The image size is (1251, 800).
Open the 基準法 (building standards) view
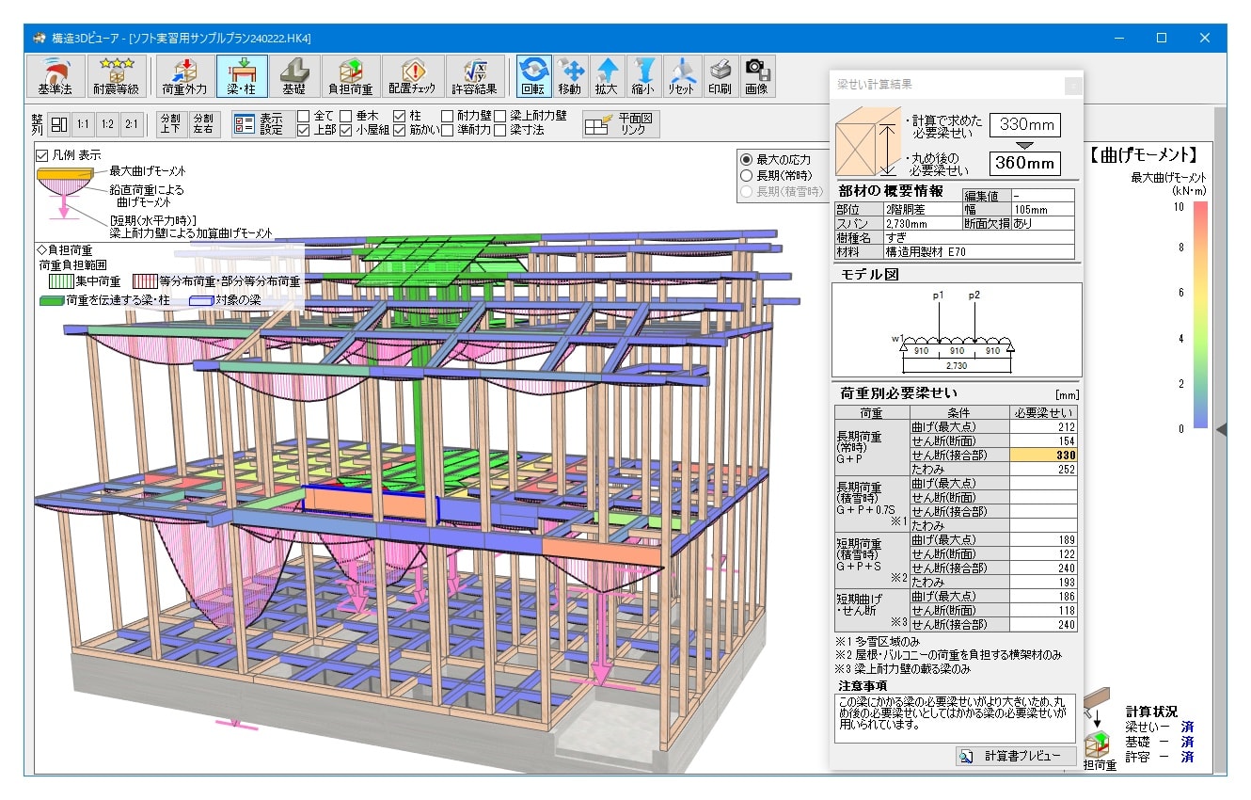click(x=55, y=76)
